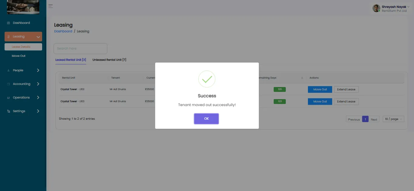The height and width of the screenshot is (191, 414).
Task: Click the user profile avatar picture
Action: click(x=376, y=8)
